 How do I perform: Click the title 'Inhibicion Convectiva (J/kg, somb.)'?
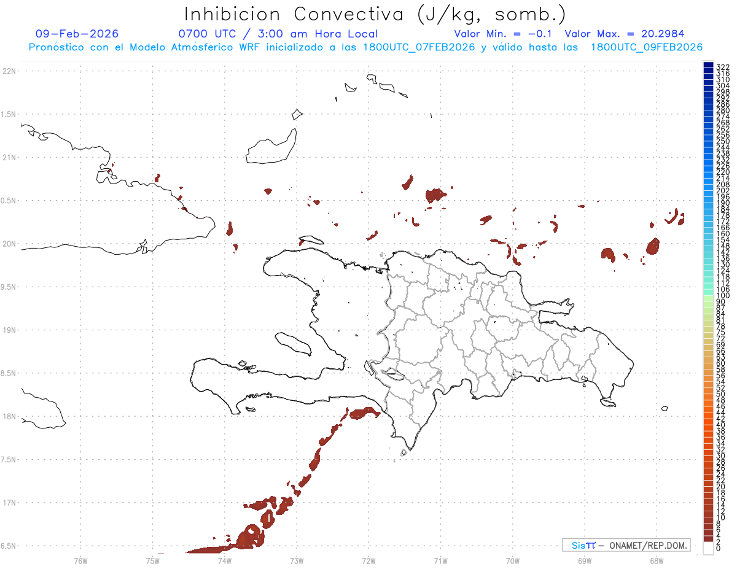pos(375,14)
